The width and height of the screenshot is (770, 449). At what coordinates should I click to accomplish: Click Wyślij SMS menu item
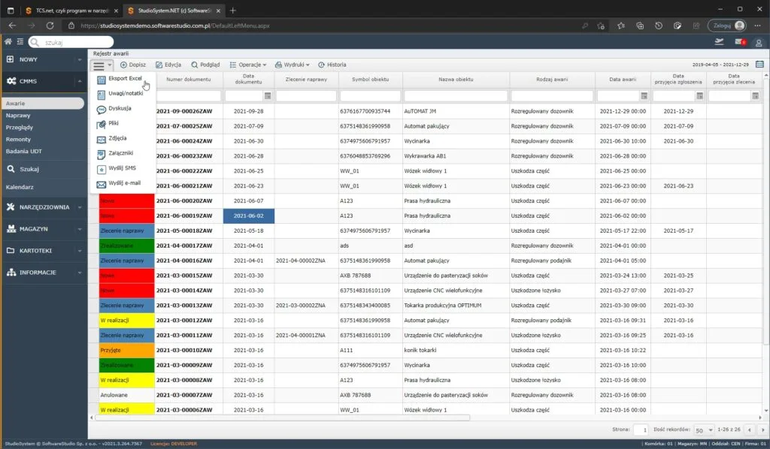[121, 168]
